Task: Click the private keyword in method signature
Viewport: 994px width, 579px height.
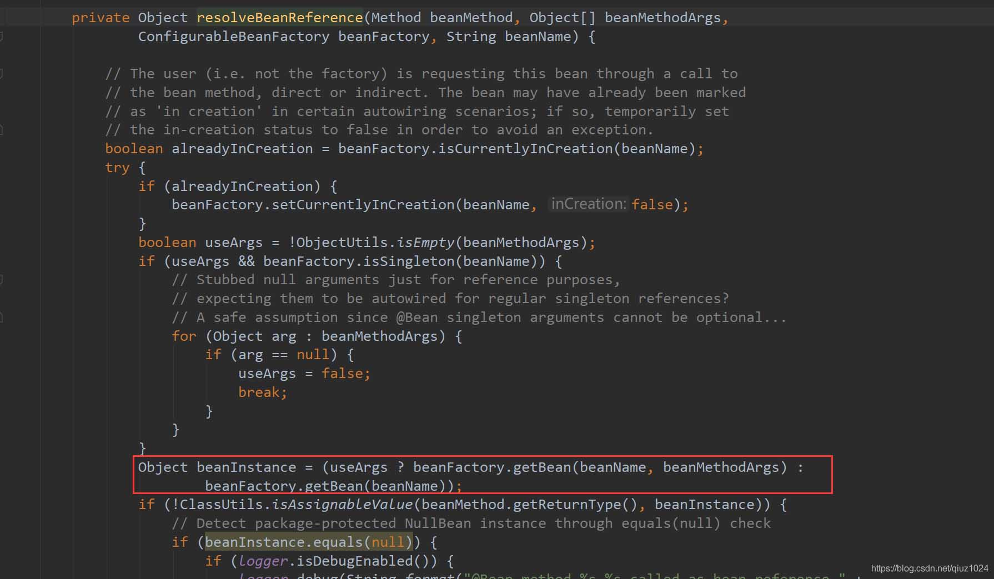Action: point(101,18)
